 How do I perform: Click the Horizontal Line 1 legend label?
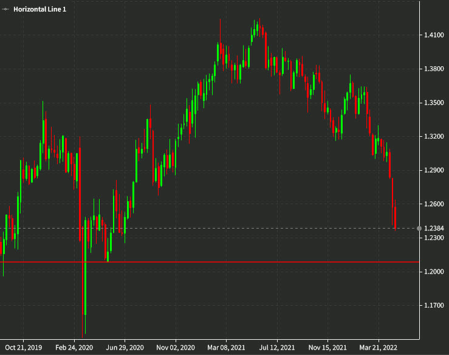coord(40,9)
